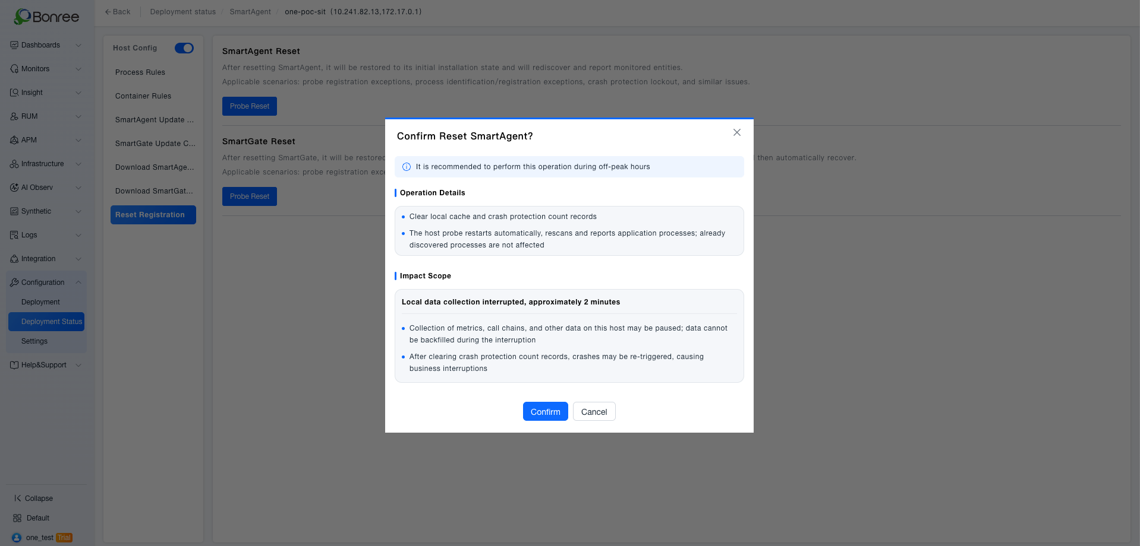The height and width of the screenshot is (546, 1140).
Task: Click the SmartAgent Reset heading
Action: [x=261, y=51]
